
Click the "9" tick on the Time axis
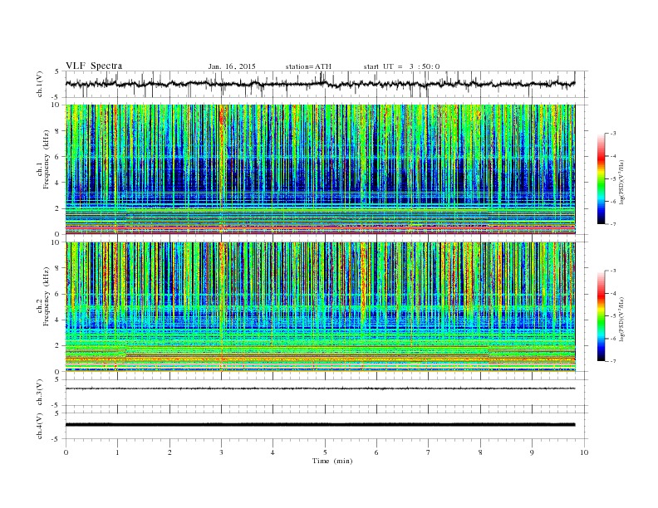tap(532, 452)
